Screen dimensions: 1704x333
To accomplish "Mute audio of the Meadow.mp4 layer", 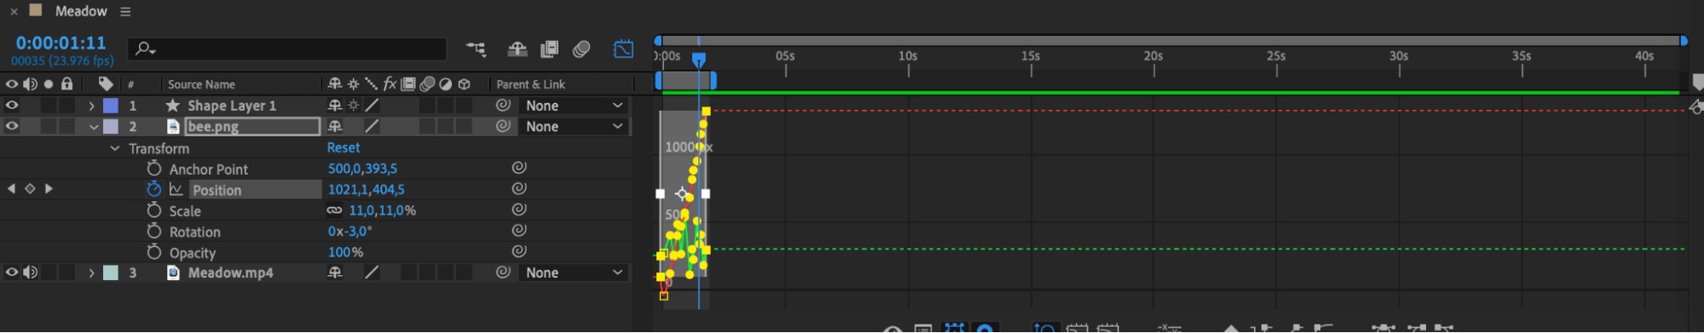I will point(31,273).
